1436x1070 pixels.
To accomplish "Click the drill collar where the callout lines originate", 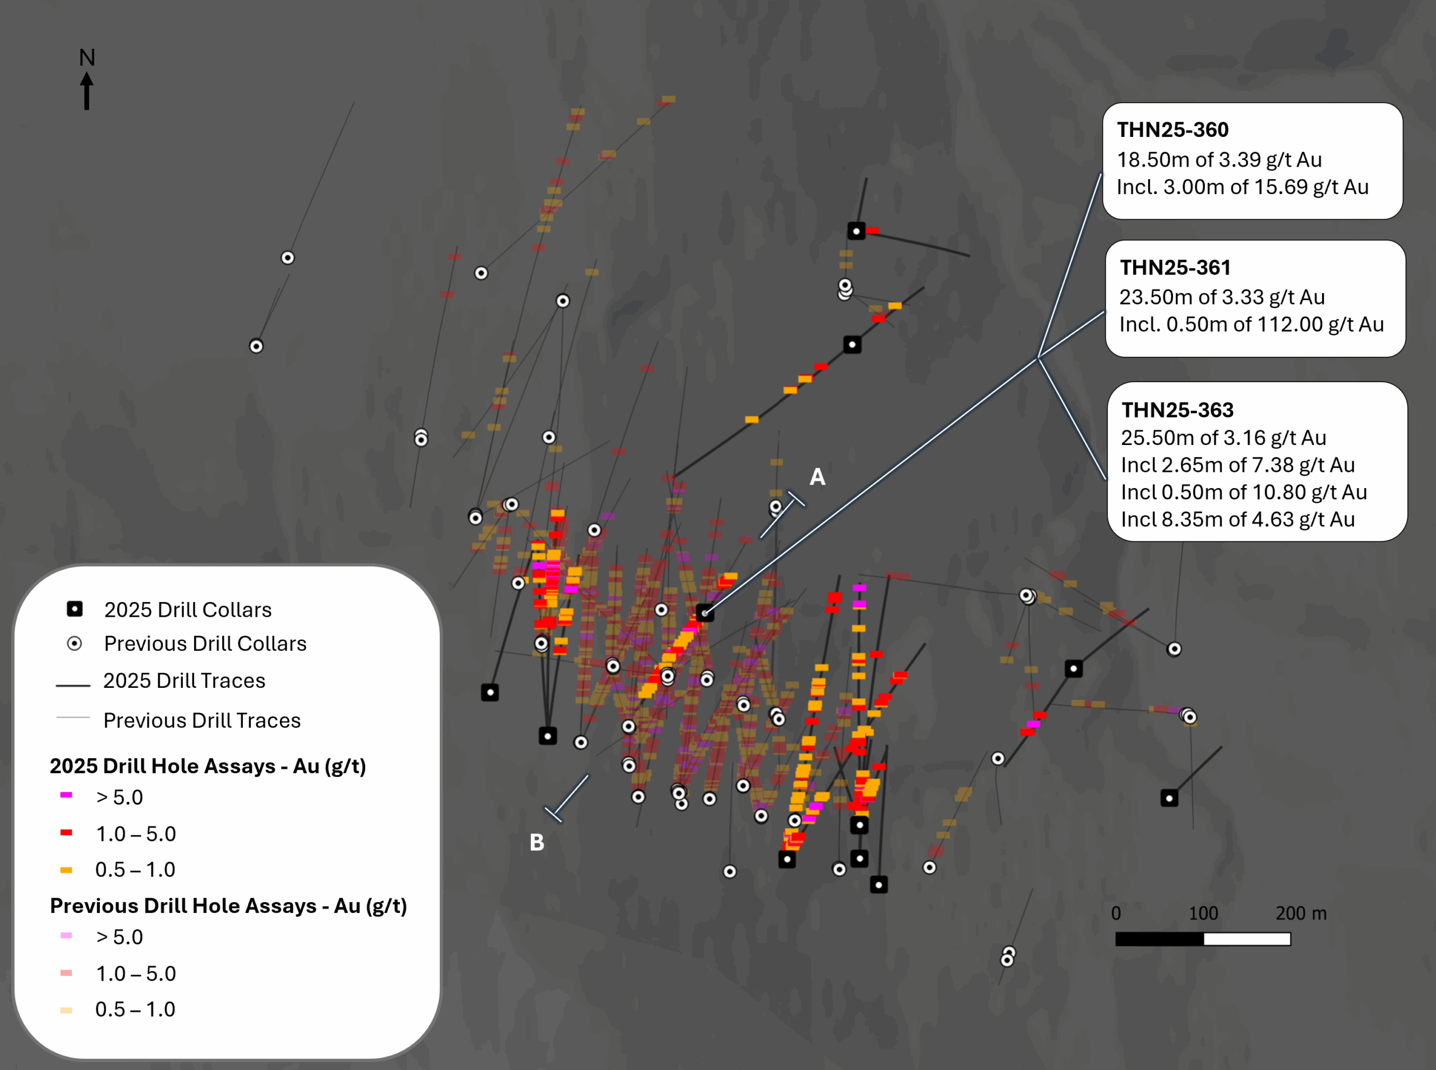I will pos(705,613).
